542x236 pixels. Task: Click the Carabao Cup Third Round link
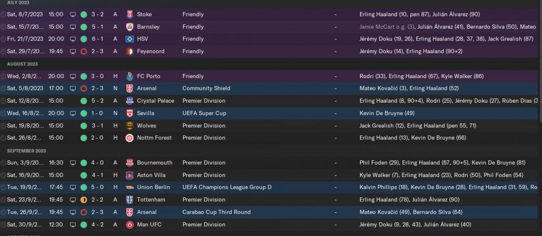click(216, 212)
